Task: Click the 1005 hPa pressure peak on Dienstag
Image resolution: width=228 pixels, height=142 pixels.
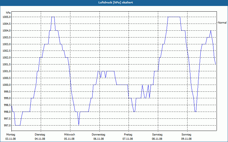Action: point(53,17)
